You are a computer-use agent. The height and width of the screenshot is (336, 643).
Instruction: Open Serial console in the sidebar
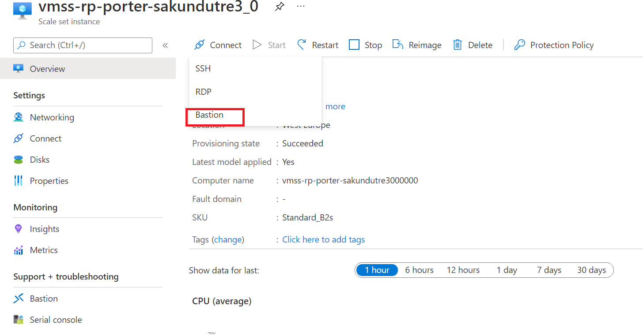tap(56, 320)
